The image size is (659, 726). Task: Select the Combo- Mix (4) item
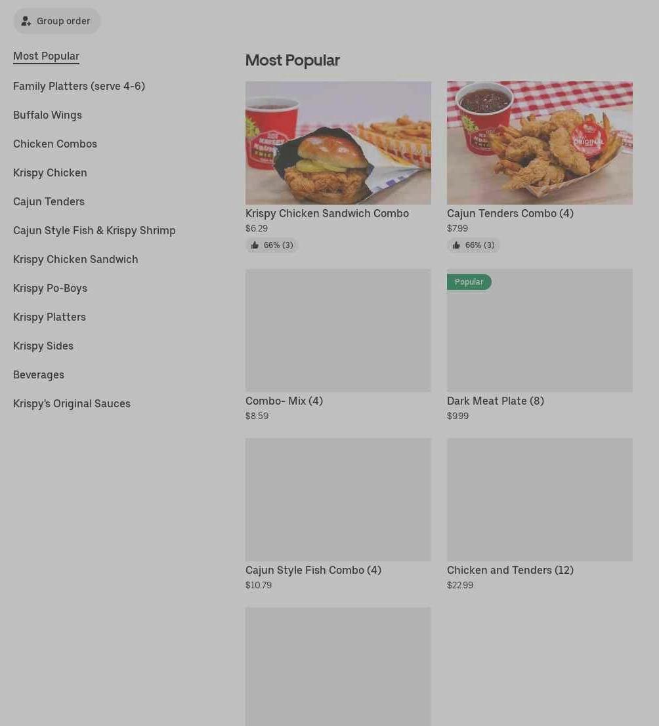click(x=338, y=345)
